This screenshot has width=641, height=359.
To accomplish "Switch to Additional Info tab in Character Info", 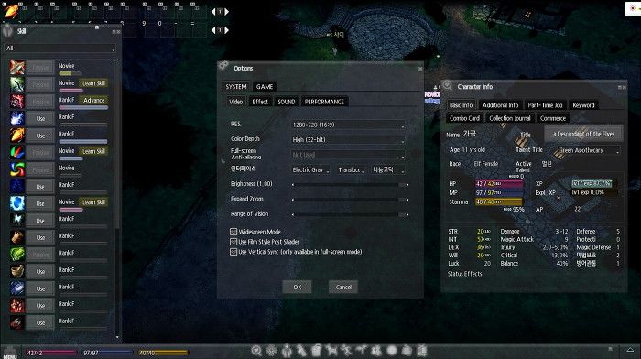I will (x=500, y=105).
